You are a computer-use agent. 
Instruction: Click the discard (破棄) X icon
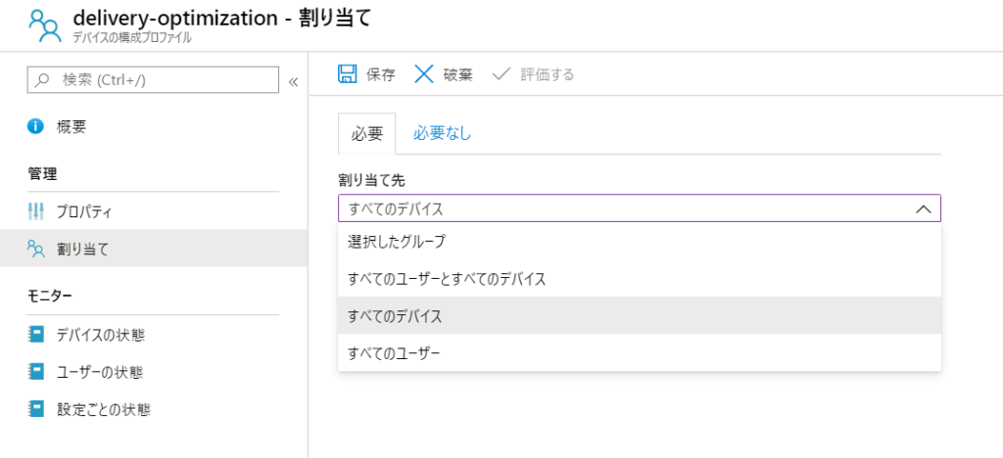[x=424, y=74]
